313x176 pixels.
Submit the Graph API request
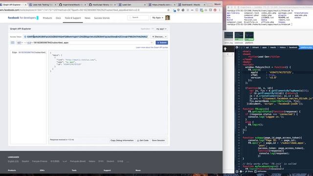(162, 43)
